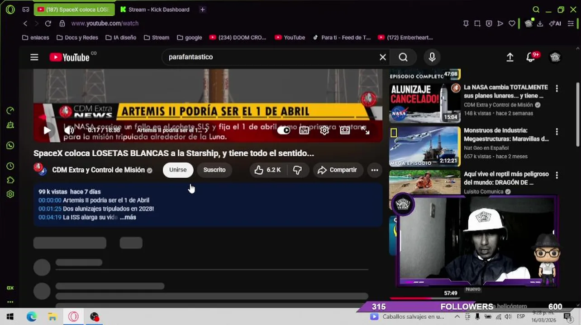Open browser downloads arrow icon
This screenshot has width=581, height=325.
[x=540, y=23]
